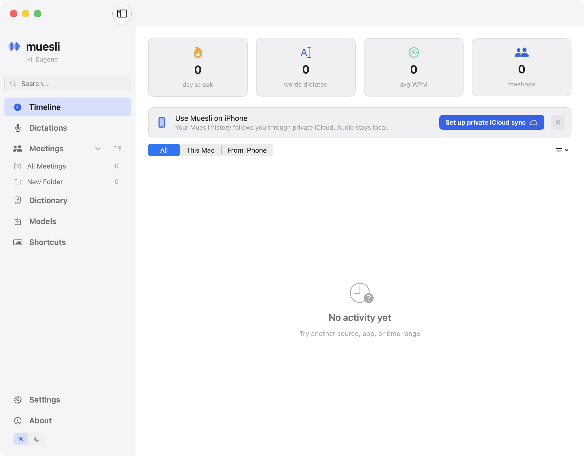Open Settings from the sidebar
Viewport: 584px width, 456px height.
[68, 400]
